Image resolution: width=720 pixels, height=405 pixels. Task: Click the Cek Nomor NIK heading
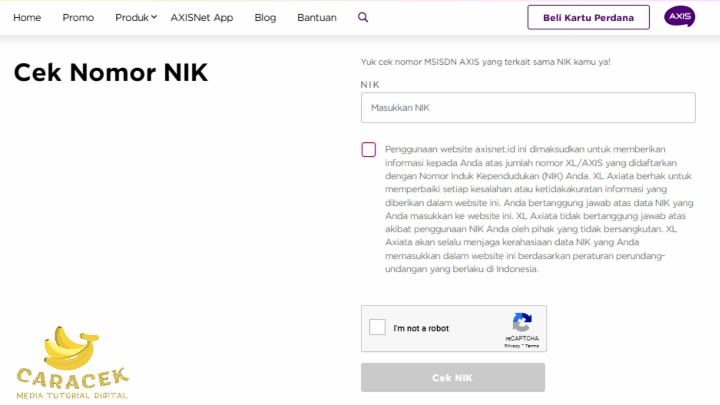(x=111, y=73)
